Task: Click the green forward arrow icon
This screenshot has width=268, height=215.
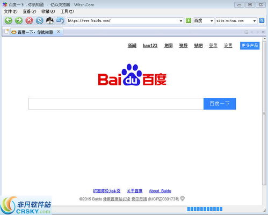Action: (x=19, y=20)
